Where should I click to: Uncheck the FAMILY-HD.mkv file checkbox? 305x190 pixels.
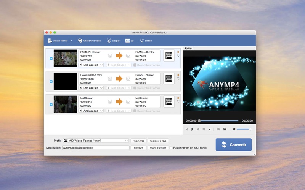point(51,59)
